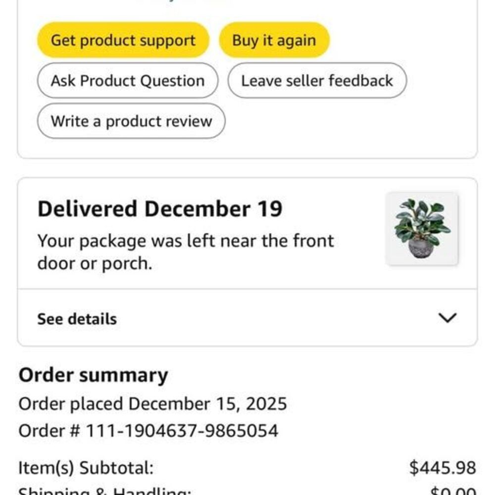Click the See details label

pyautogui.click(x=77, y=319)
